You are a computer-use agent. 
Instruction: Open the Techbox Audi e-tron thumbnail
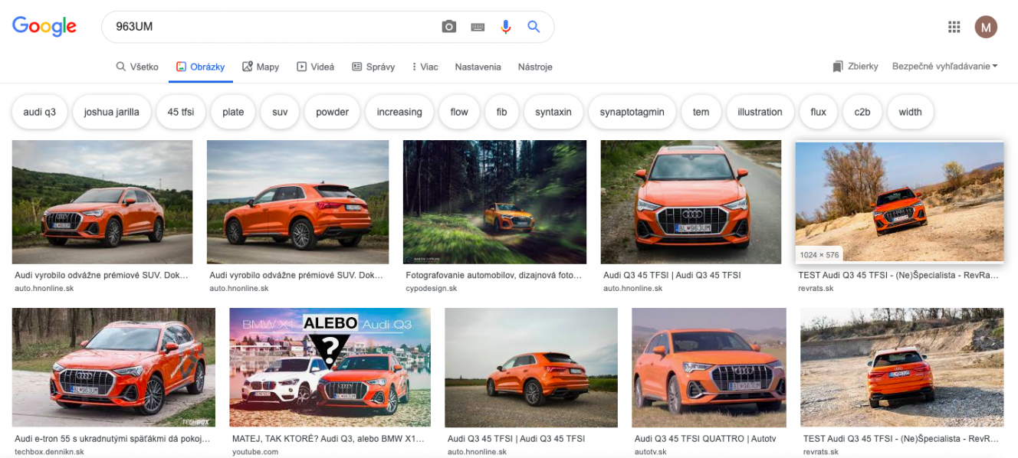[113, 368]
